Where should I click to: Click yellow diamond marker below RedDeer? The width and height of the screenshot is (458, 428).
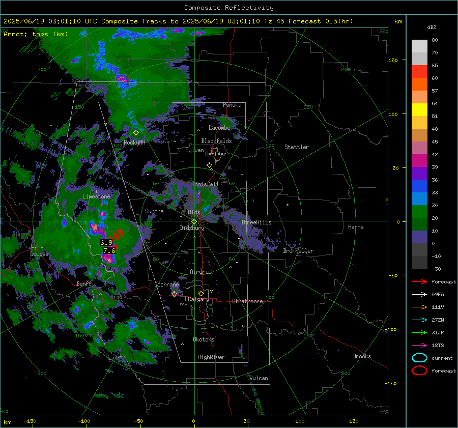click(209, 165)
